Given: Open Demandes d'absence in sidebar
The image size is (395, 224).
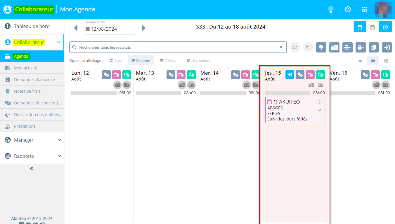Looking at the screenshot, I should coord(34,80).
